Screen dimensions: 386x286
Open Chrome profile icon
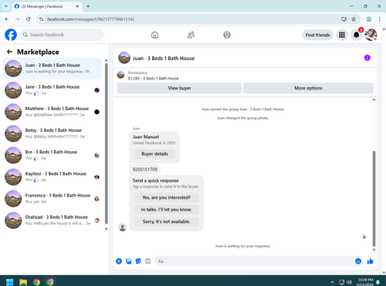(368, 19)
